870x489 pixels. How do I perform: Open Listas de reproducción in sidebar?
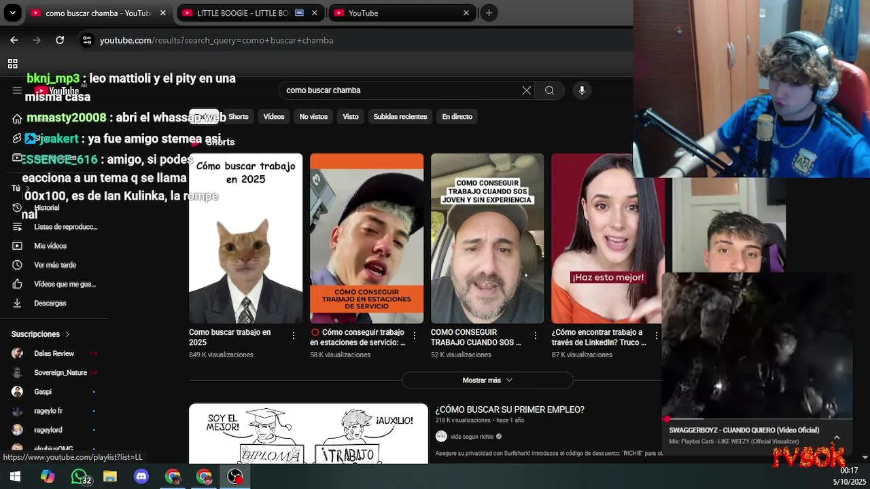(x=66, y=227)
